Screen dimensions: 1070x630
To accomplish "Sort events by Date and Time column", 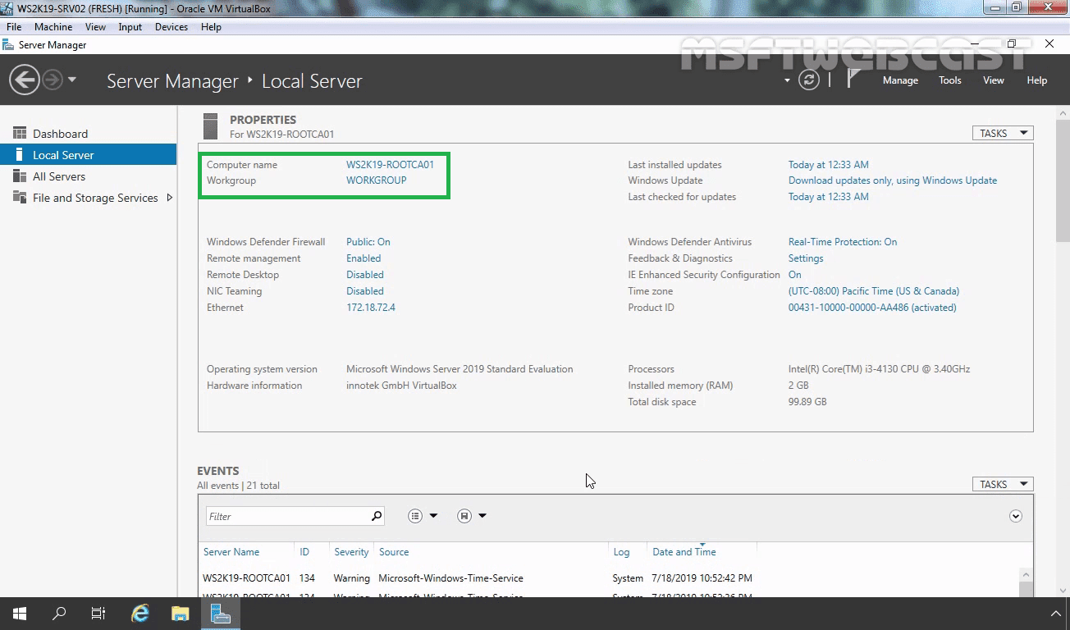I will [x=684, y=552].
